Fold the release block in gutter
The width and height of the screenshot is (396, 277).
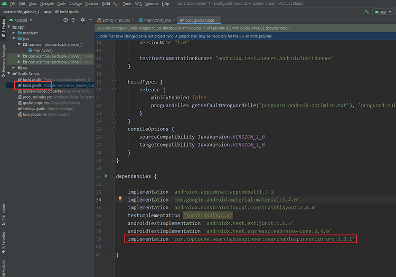(114, 90)
